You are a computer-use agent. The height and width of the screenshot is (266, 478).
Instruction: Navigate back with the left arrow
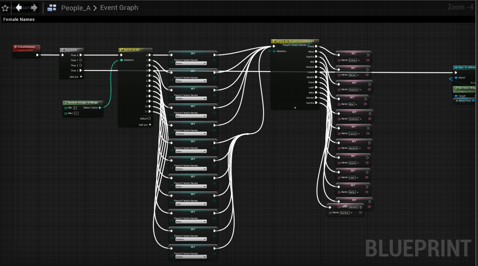[x=19, y=7]
